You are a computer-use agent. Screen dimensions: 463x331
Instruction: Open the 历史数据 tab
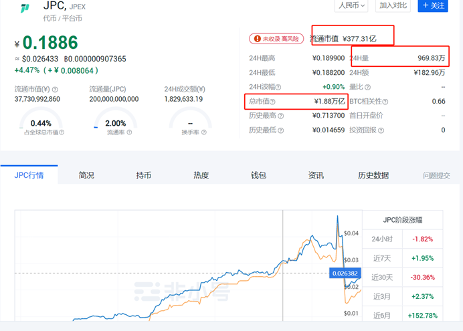(x=373, y=175)
